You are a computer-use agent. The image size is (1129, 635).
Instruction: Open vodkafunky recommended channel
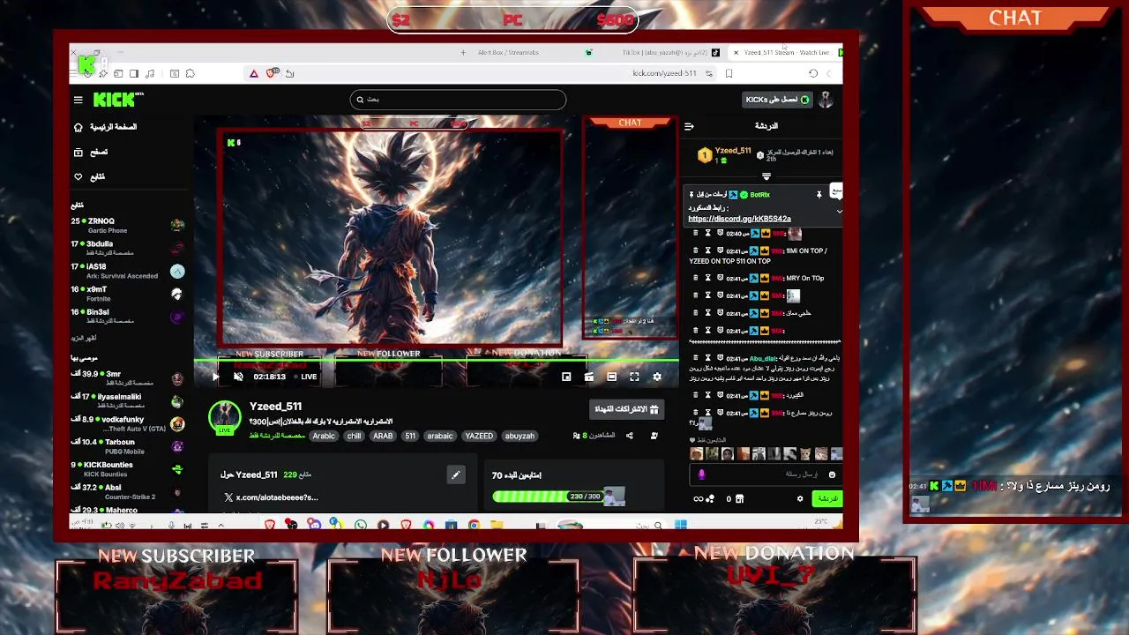point(129,423)
